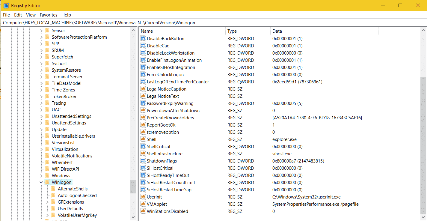Select the WiFiDirectAPI key
The width and height of the screenshot is (427, 221).
pyautogui.click(x=65, y=169)
